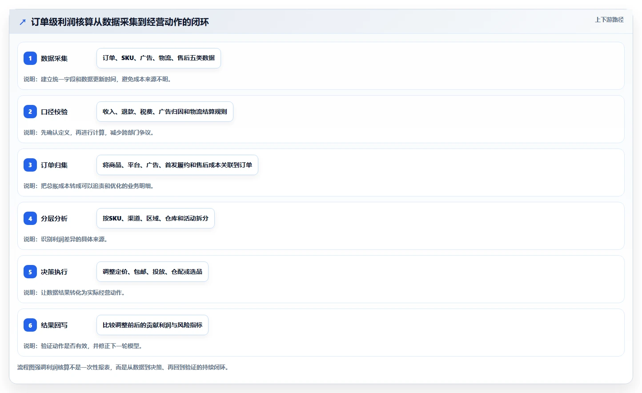Click the 将商品、平台、广告 cost linking box
Viewport: 642px width, 393px height.
click(x=177, y=165)
